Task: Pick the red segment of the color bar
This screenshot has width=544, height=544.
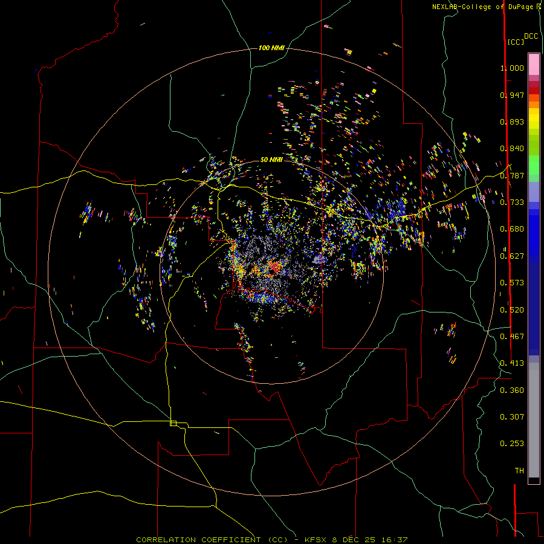Action: pyautogui.click(x=534, y=91)
